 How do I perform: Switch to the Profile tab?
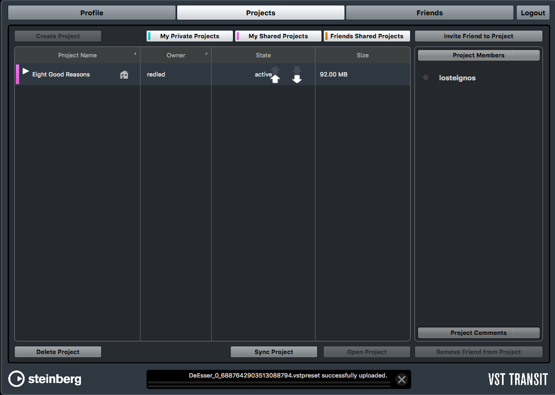pyautogui.click(x=92, y=13)
